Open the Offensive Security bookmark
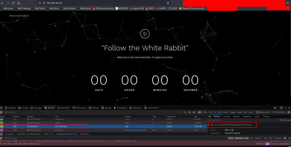The height and width of the screenshot is (147, 291). pyautogui.click(x=103, y=8)
